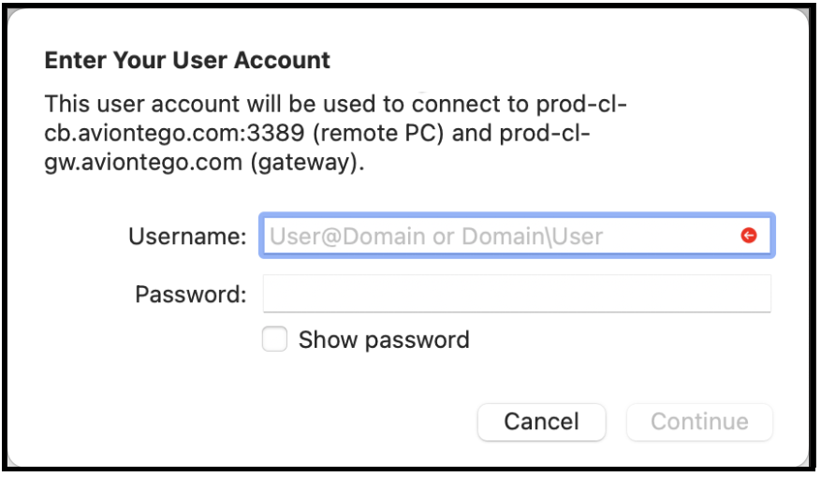Click the "(remote PC)" text
Image resolution: width=821 pixels, height=477 pixels.
coord(379,133)
